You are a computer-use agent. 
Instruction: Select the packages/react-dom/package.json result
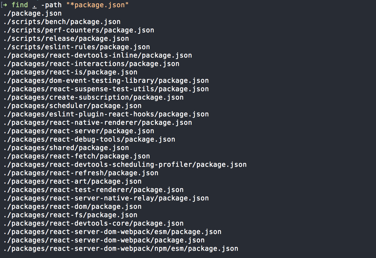[x=73, y=207]
